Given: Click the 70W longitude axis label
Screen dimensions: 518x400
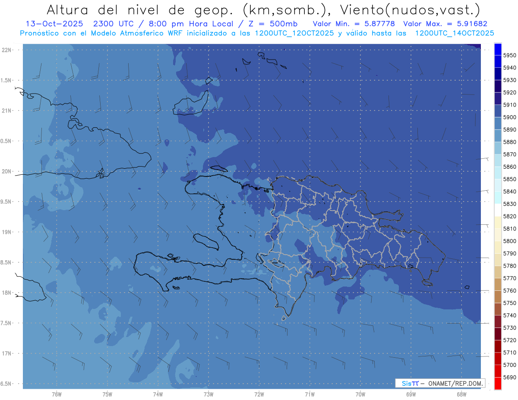Looking at the screenshot, I should tap(360, 394).
